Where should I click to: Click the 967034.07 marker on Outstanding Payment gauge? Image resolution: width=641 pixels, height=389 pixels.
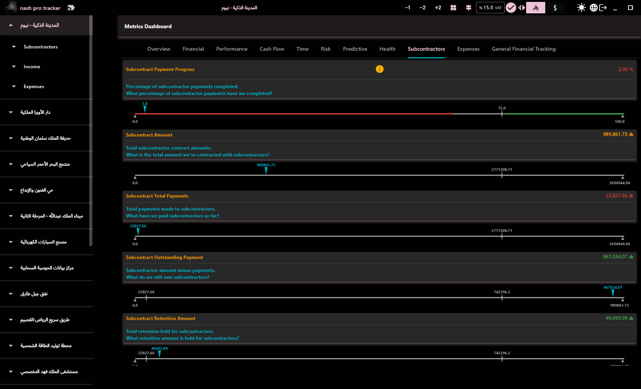pos(613,293)
